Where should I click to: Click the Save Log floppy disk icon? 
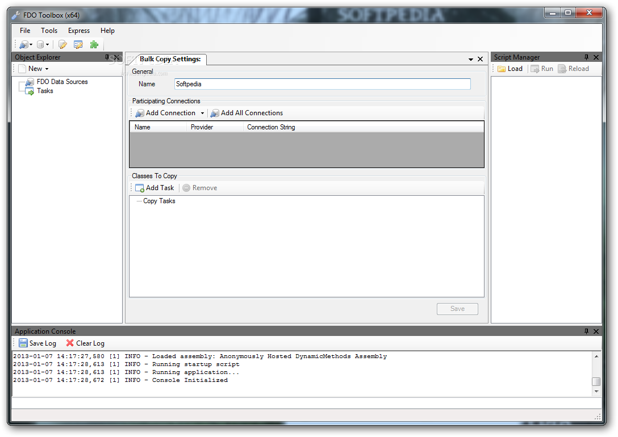[x=23, y=343]
